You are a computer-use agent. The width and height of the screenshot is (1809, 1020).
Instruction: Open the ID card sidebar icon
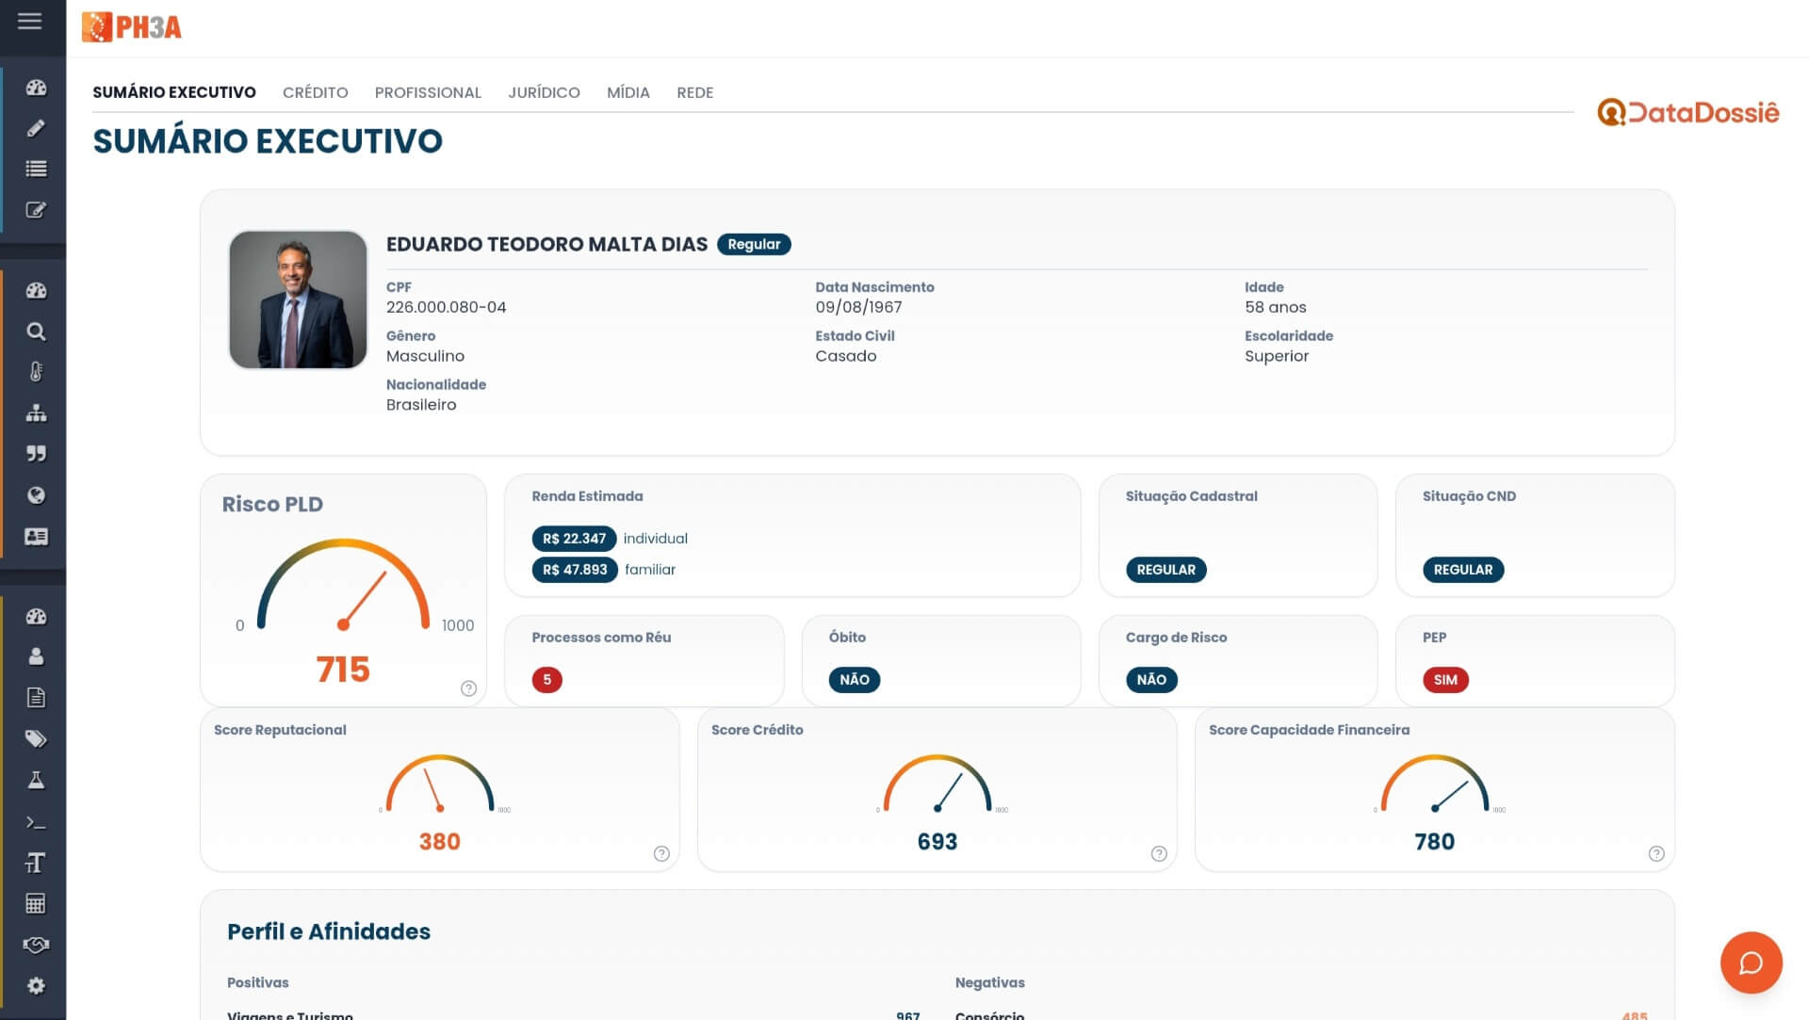point(36,537)
